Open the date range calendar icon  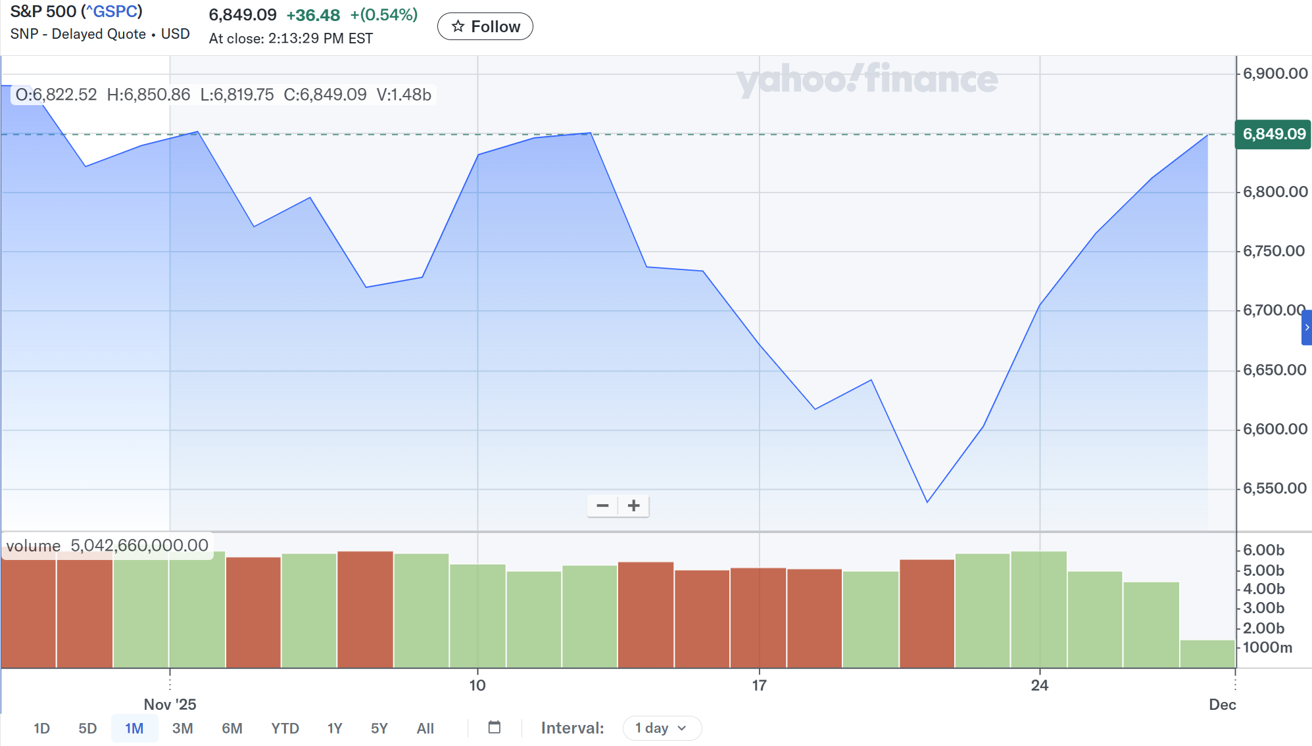[495, 727]
